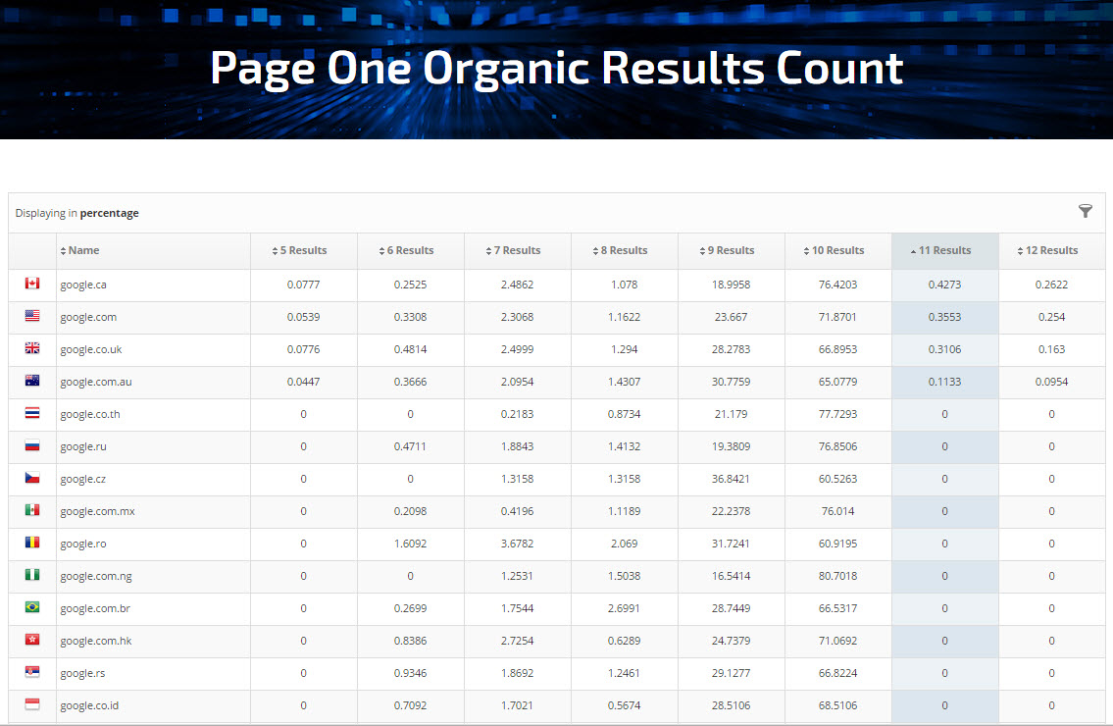
Task: Click the Nigeria flag icon
Action: coord(32,575)
